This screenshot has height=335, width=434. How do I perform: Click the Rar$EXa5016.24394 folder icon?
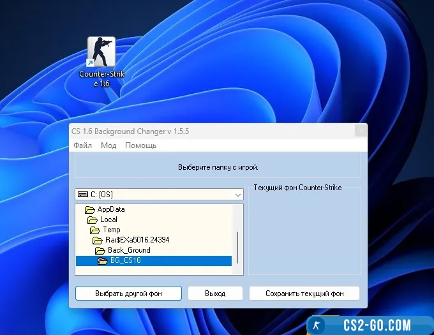point(98,240)
